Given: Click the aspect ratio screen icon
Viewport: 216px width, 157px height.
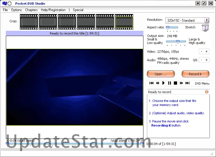Looking at the screenshot, I should (205, 28).
